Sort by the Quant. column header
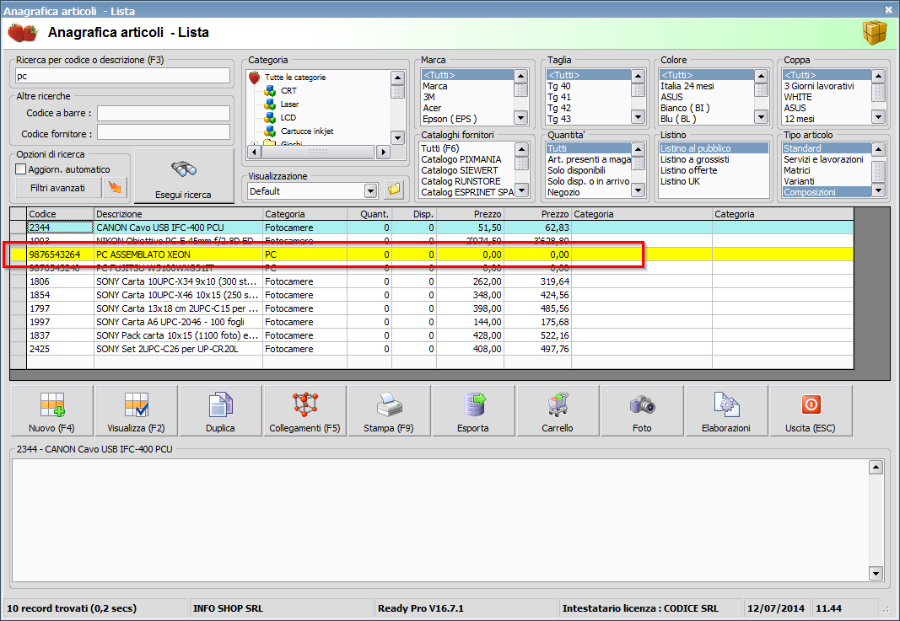Screen dimensions: 900x621 pyautogui.click(x=369, y=214)
